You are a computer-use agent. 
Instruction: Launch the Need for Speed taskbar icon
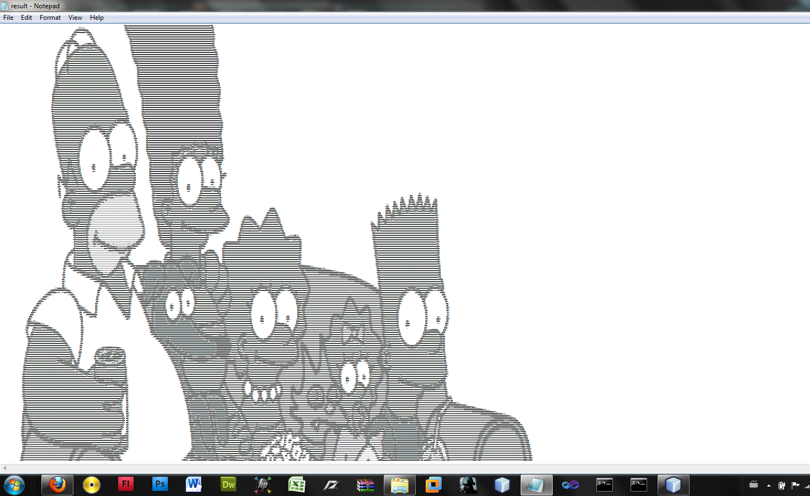pyautogui.click(x=331, y=485)
